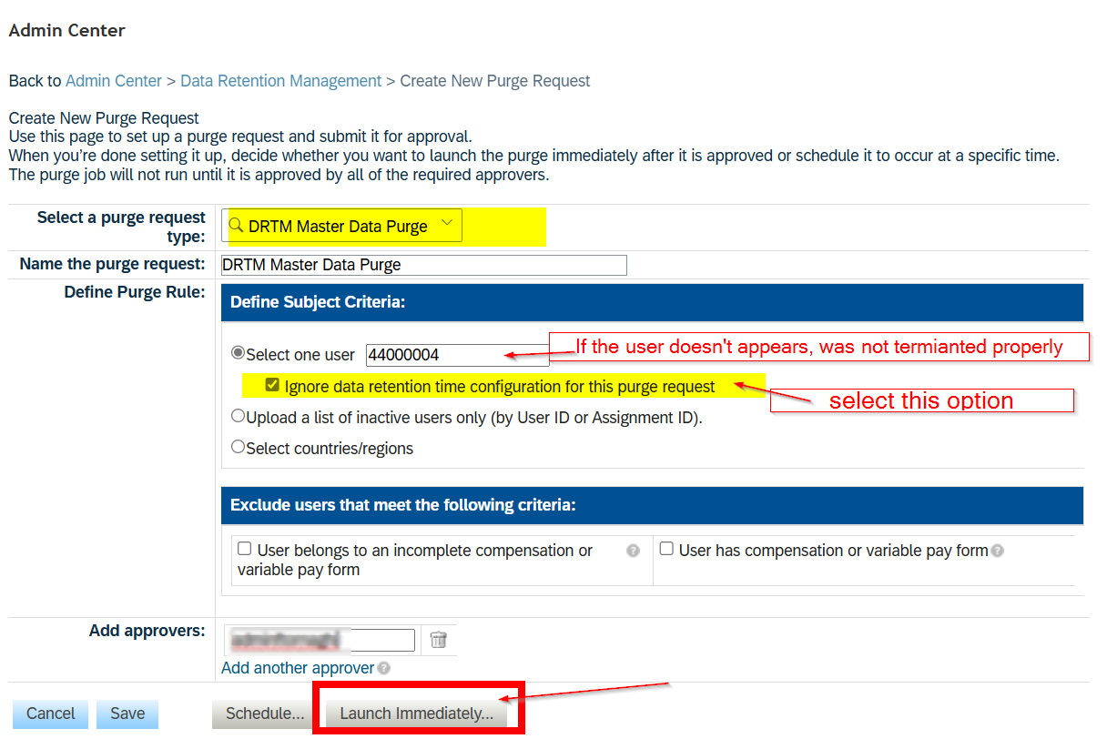Enable Ignore data retention time configuration checkbox
The width and height of the screenshot is (1107, 739).
coord(272,386)
